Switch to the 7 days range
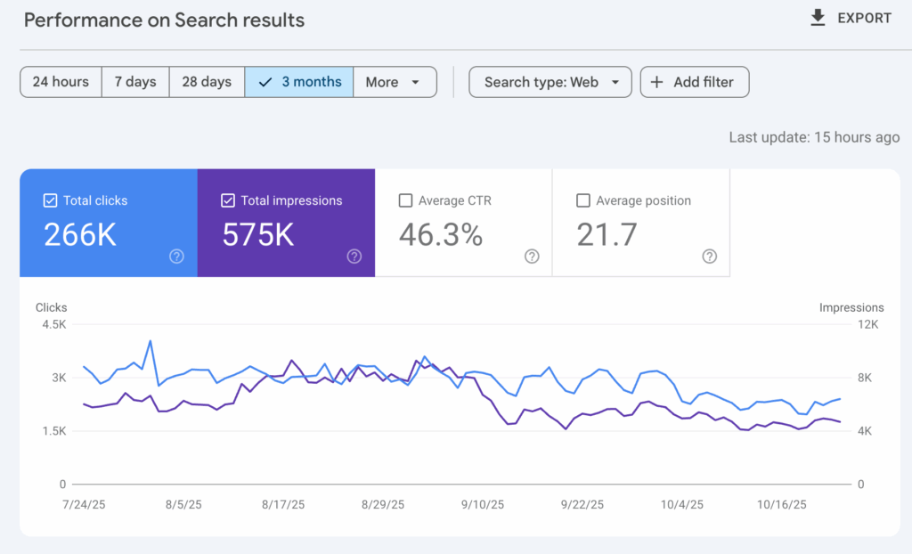 click(135, 82)
